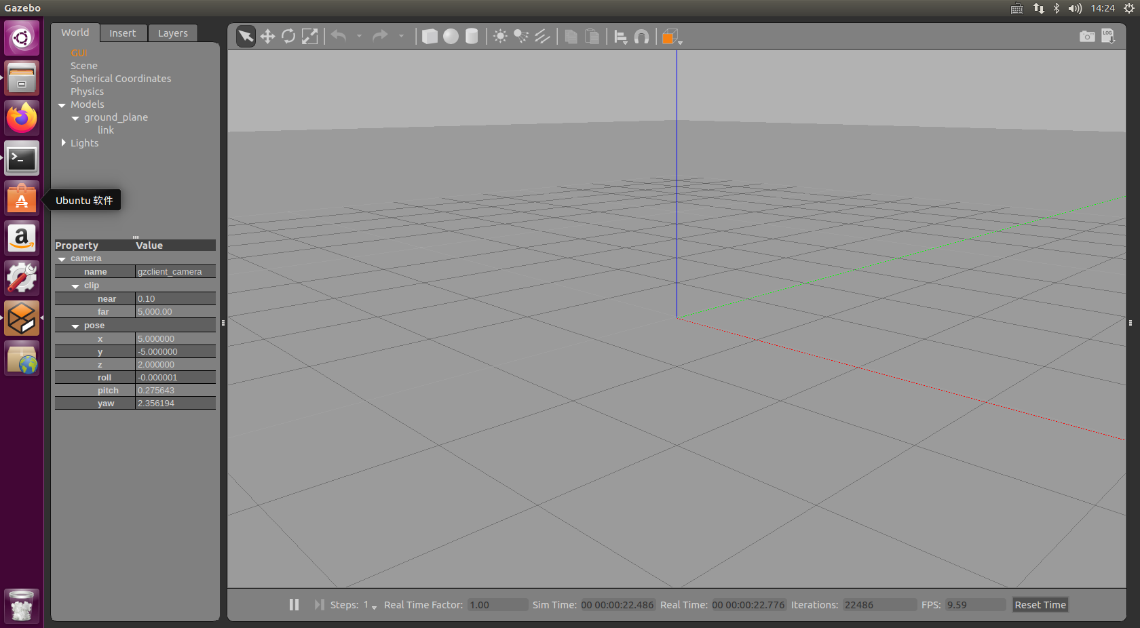Click the copy icon in toolbar

pyautogui.click(x=571, y=36)
